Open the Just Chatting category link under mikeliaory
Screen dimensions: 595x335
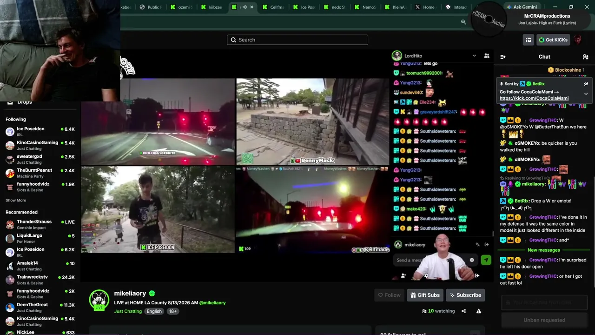point(128,311)
